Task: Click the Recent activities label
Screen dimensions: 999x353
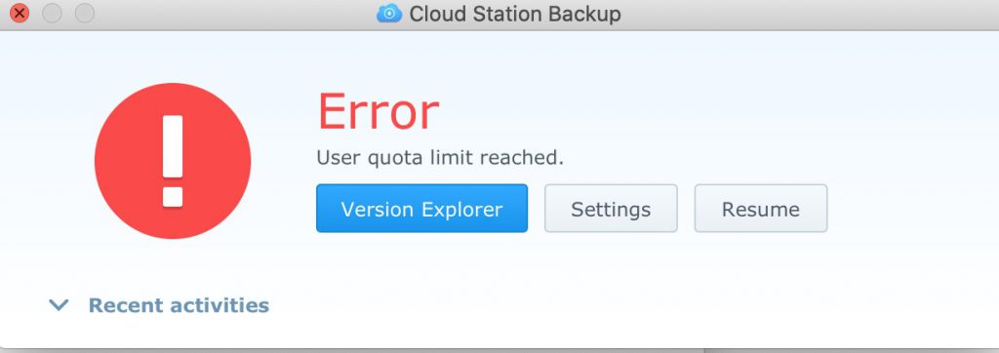Action: pos(179,305)
